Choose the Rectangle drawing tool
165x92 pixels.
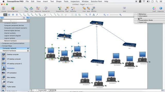click(x=9, y=15)
